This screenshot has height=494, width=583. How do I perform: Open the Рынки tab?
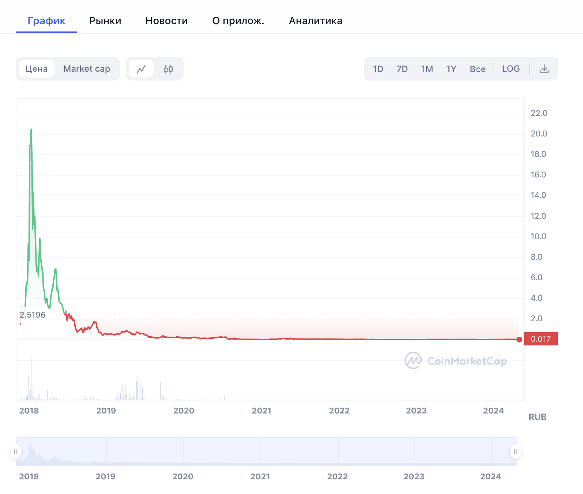coord(105,20)
